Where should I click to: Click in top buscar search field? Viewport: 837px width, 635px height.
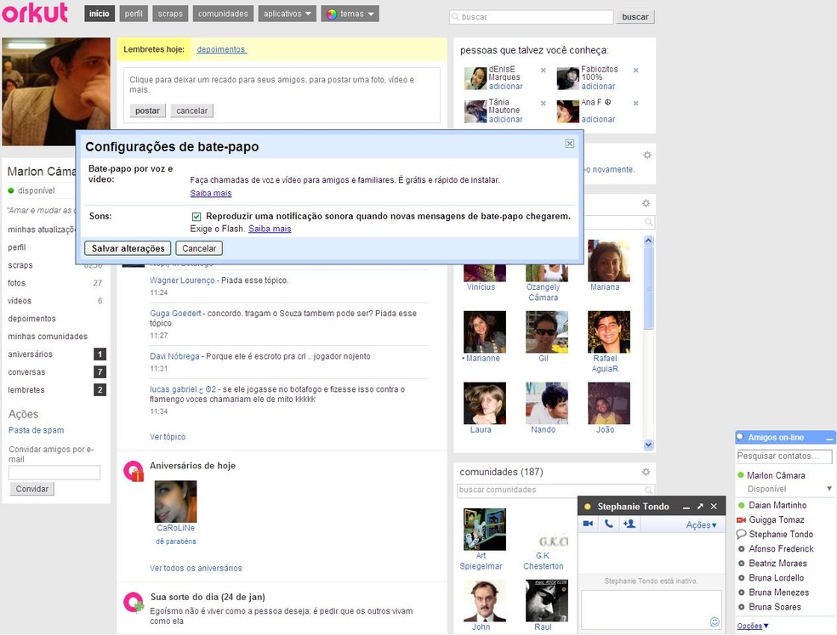[531, 17]
